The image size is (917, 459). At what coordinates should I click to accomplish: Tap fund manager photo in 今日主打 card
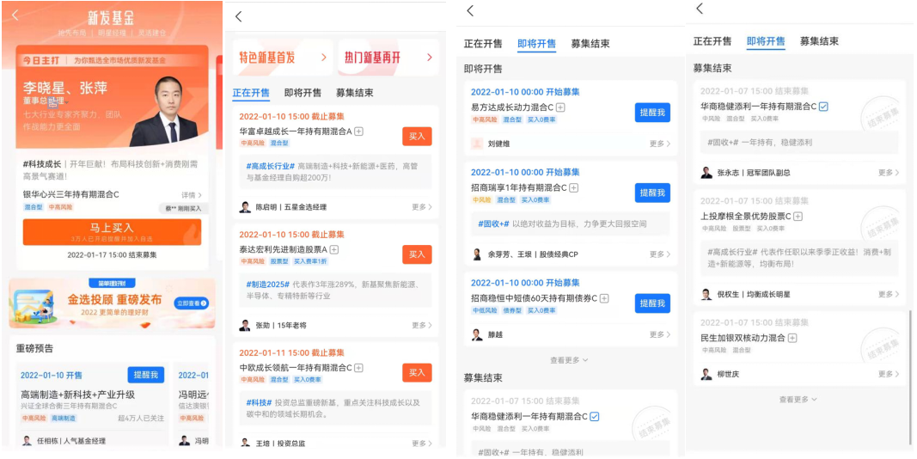168,112
